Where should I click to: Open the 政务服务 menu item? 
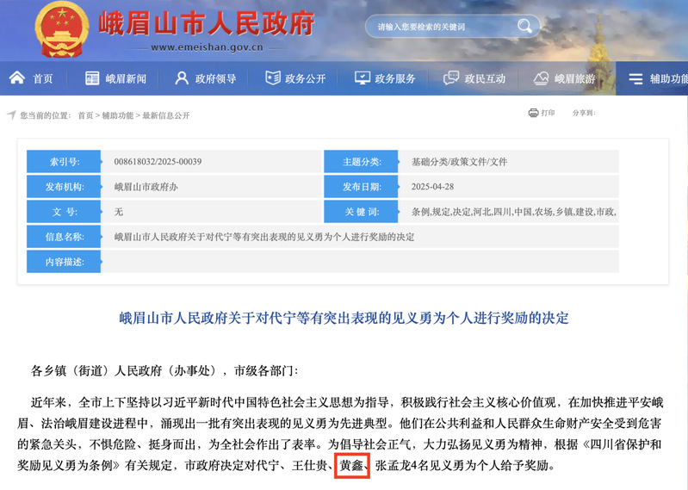[x=396, y=79]
